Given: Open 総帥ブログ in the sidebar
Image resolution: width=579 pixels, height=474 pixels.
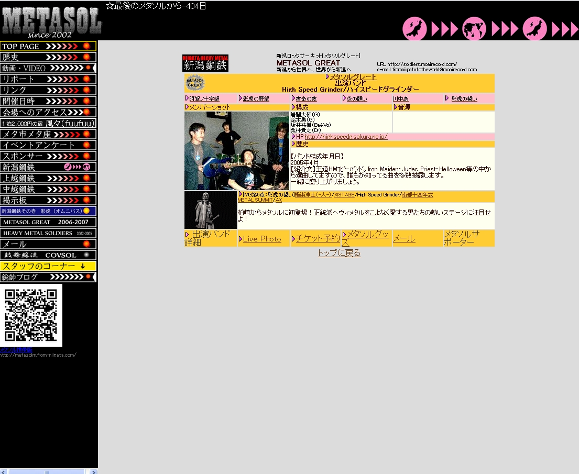Looking at the screenshot, I should tap(48, 277).
